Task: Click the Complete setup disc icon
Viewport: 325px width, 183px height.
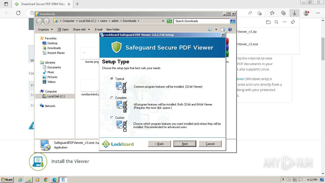Action: pyautogui.click(x=121, y=106)
